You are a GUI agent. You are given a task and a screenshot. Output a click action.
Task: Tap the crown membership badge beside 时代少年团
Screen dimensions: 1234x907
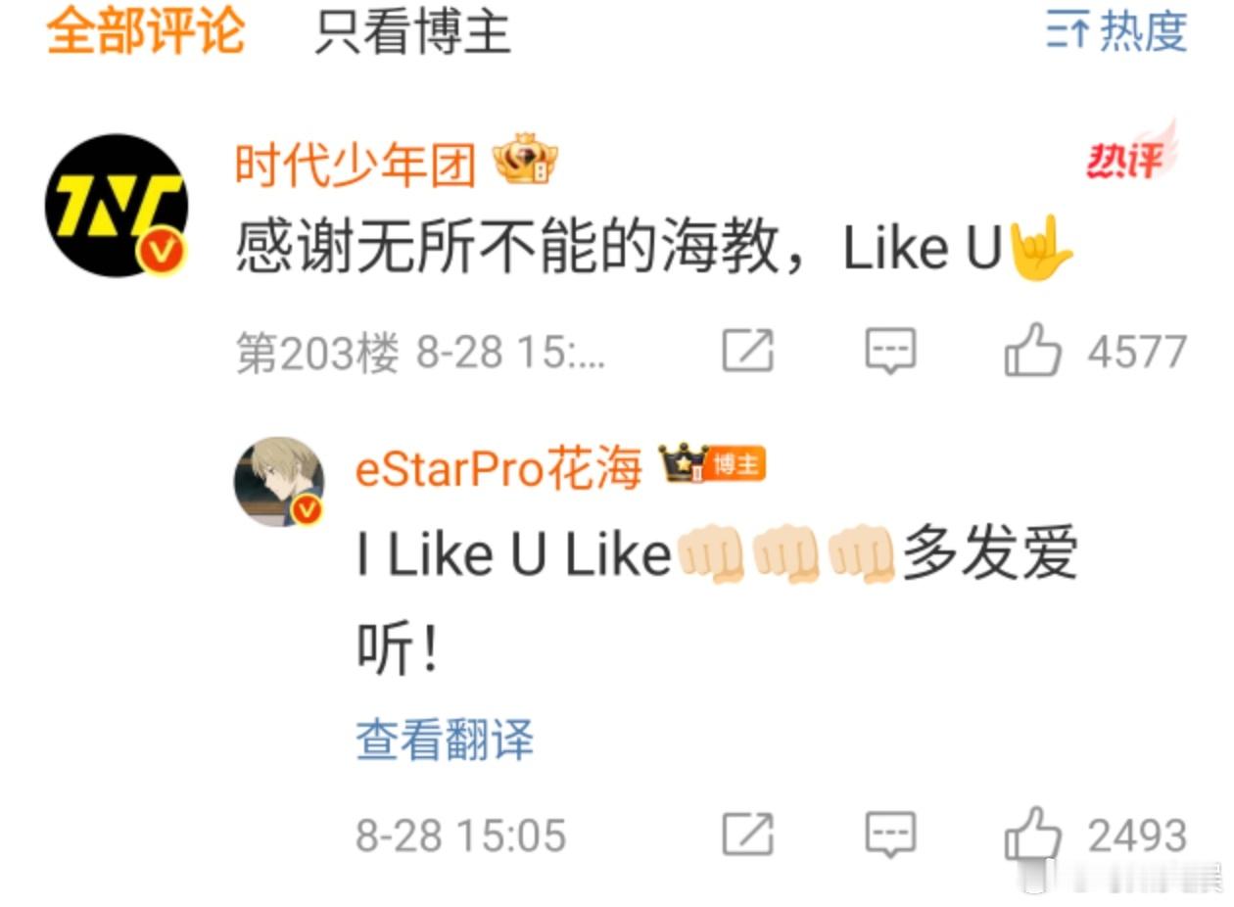point(525,160)
